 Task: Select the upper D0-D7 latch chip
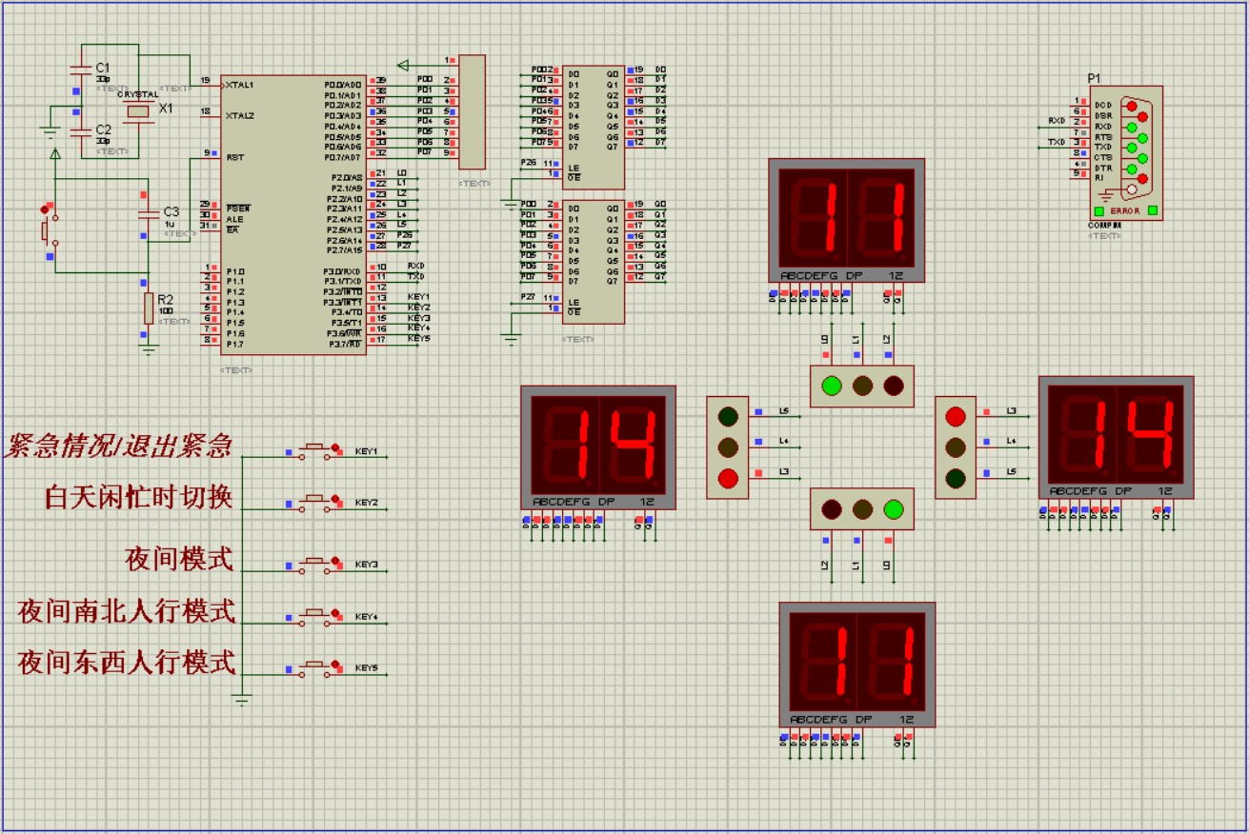point(594,128)
